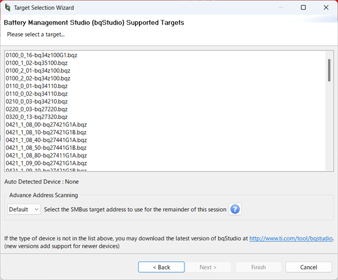The width and height of the screenshot is (338, 280).
Task: Select target 0421_1_08_10-bq27421G1B.bqz
Action: tap(46, 132)
